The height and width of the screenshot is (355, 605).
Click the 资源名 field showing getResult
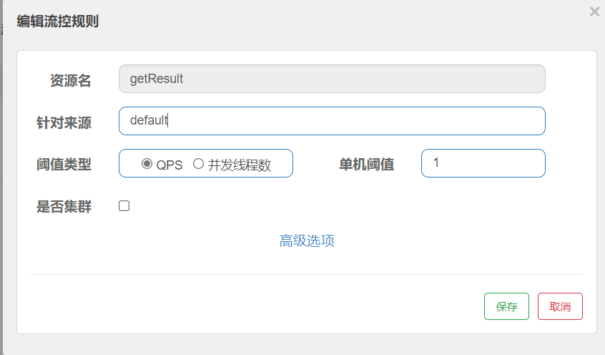332,79
